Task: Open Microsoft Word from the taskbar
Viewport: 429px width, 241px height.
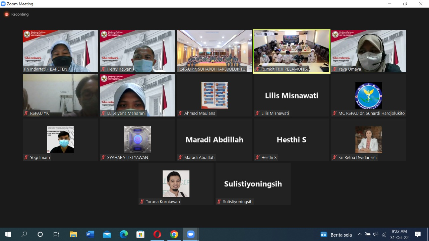Action: point(90,234)
